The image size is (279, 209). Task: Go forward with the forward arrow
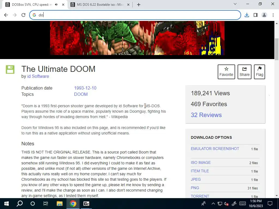pos(15,15)
